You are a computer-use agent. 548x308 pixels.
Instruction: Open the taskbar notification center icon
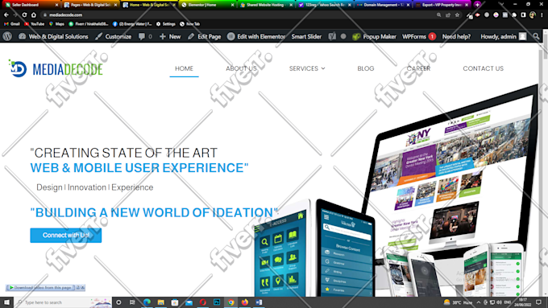tap(538, 302)
